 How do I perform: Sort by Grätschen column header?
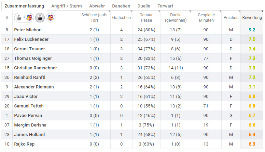tap(121, 18)
